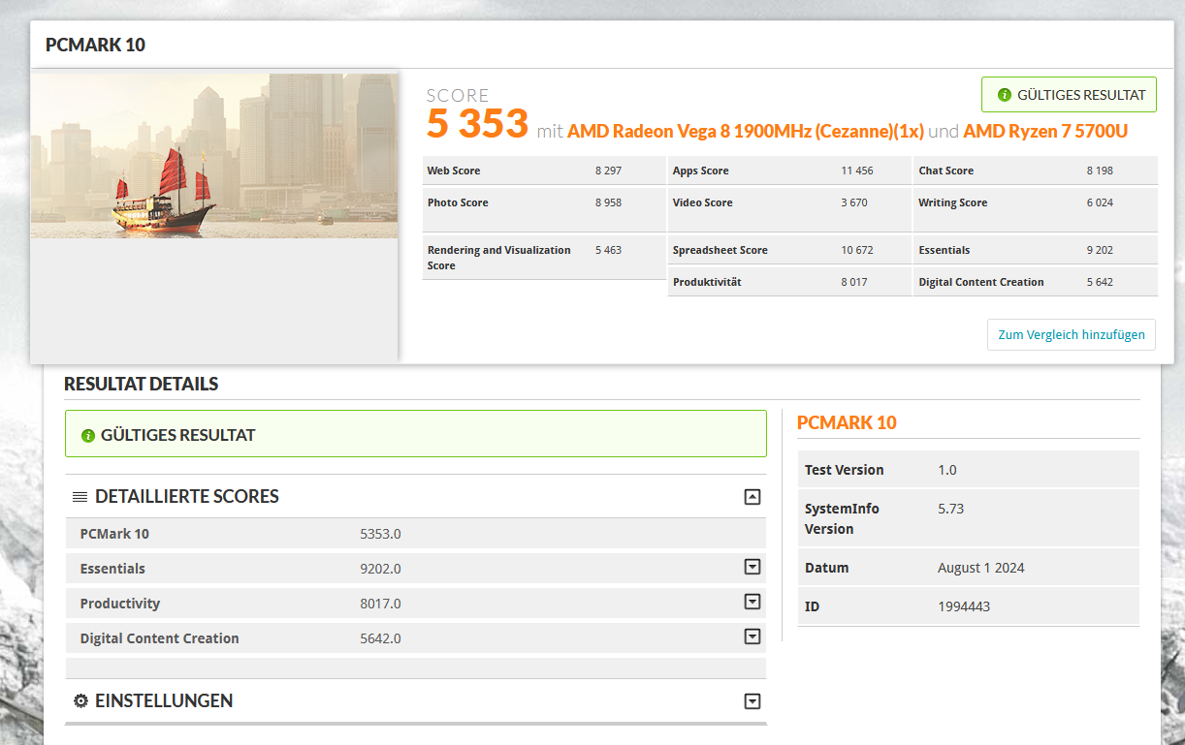Click the Video Score value 3 670
This screenshot has height=745, width=1185.
(x=854, y=202)
